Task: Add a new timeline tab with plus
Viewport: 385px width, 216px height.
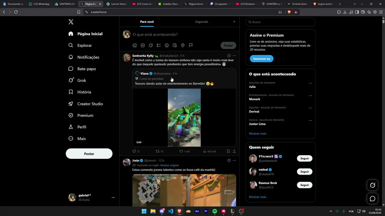Action: click(234, 22)
